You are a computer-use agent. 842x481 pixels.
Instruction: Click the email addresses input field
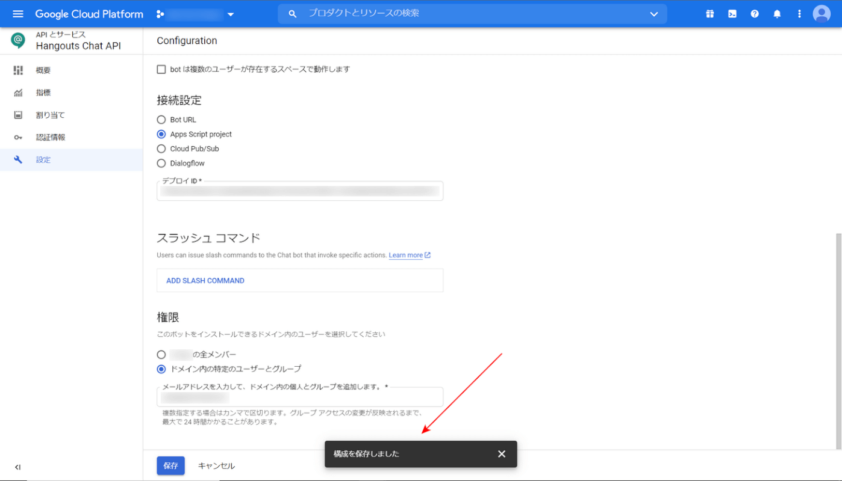point(300,397)
